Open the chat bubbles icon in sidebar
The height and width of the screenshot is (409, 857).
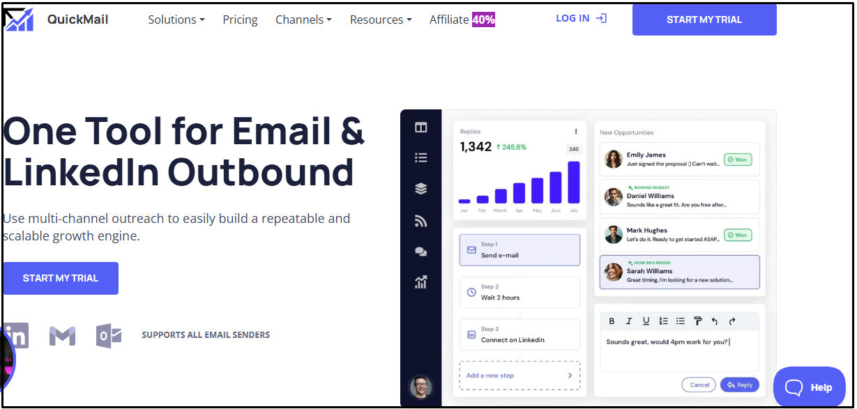[x=420, y=252]
